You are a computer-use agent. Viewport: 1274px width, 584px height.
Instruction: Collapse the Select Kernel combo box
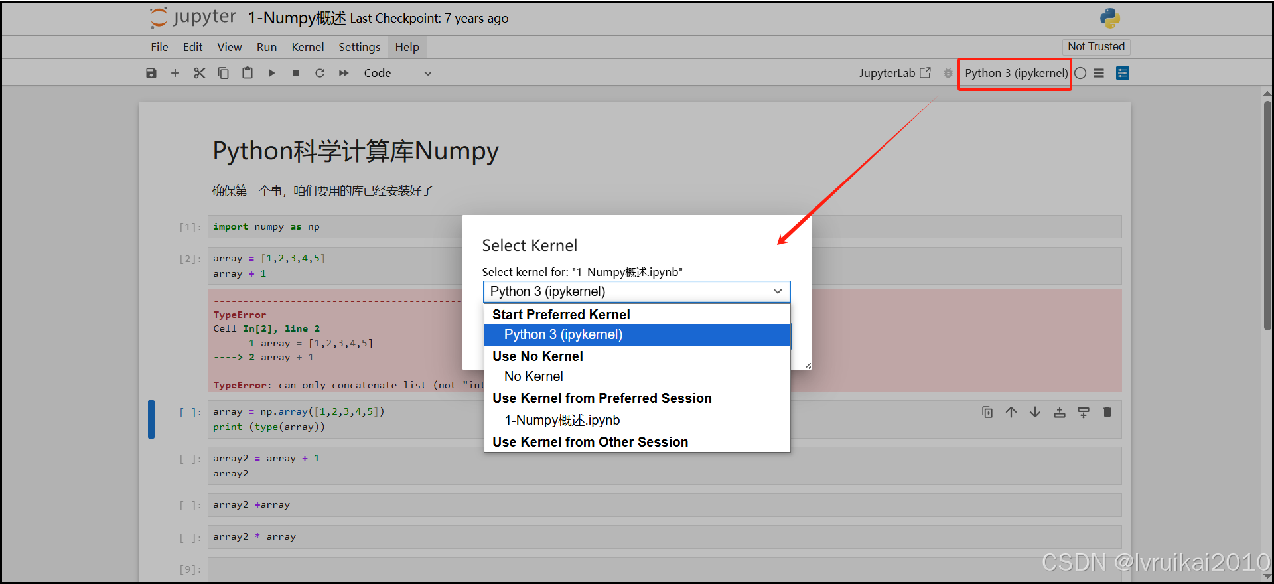tap(637, 291)
